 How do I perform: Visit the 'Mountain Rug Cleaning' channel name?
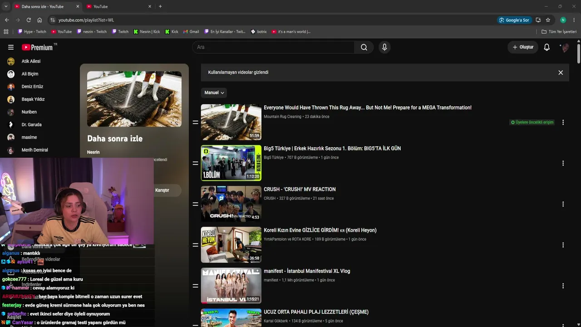282,117
